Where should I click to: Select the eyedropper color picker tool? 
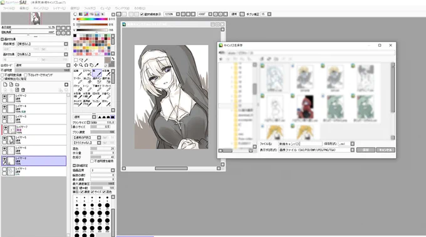coord(96,65)
